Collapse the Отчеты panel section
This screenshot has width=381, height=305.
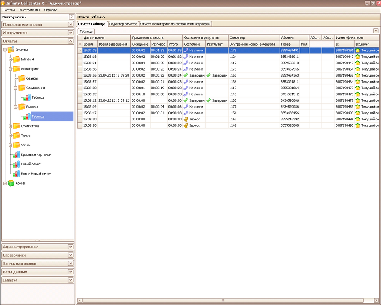71,41
